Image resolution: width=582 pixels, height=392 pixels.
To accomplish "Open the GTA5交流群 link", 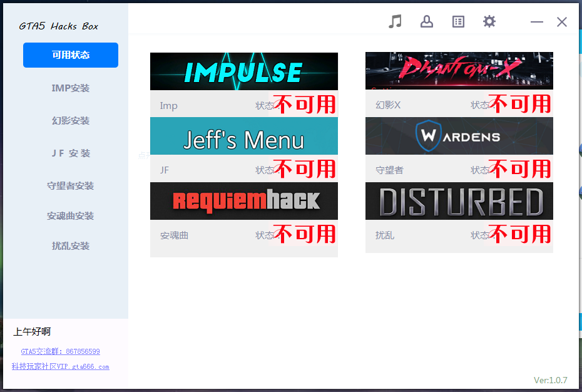I will 60,352.
